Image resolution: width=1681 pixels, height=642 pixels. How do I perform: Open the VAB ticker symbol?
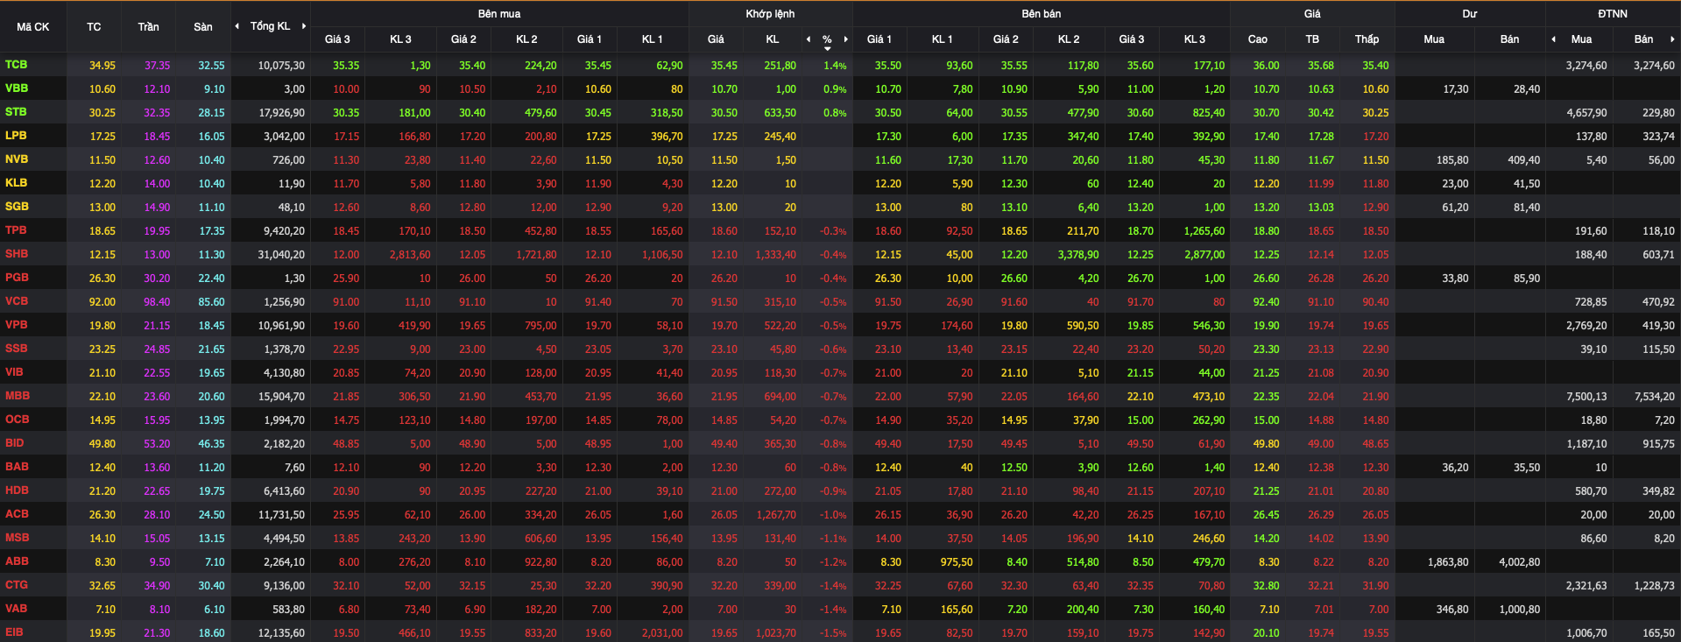tap(16, 609)
